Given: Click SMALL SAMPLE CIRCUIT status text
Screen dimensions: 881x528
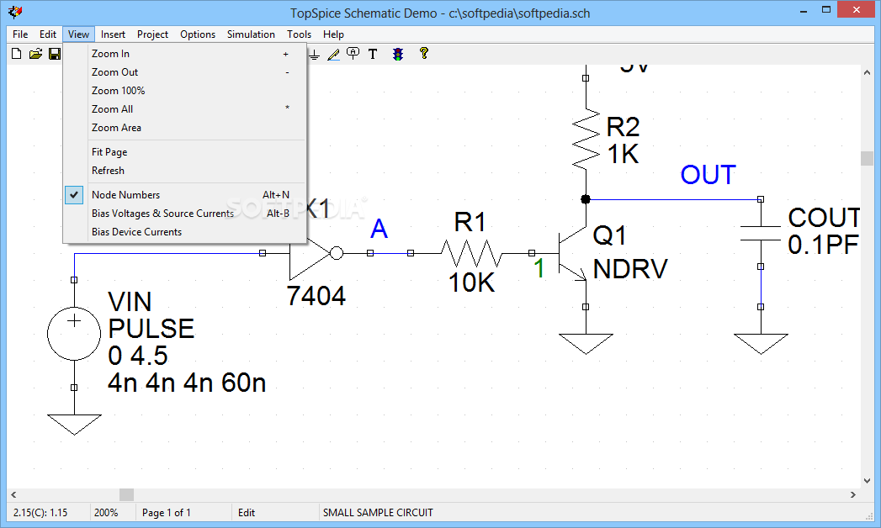Looking at the screenshot, I should 378,512.
